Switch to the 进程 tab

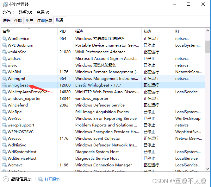coord(7,21)
